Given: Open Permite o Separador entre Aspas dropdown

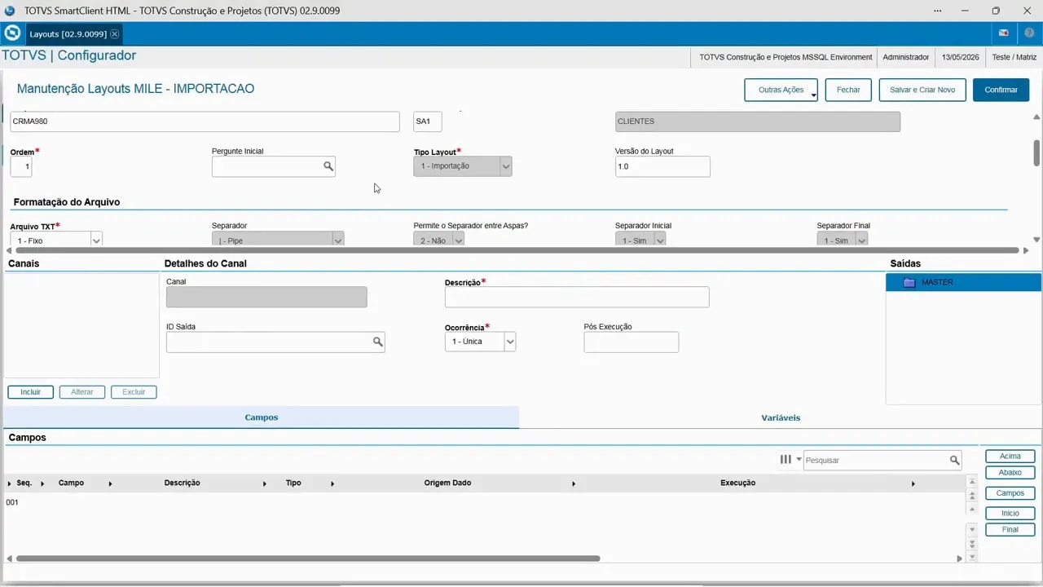Looking at the screenshot, I should [x=459, y=241].
